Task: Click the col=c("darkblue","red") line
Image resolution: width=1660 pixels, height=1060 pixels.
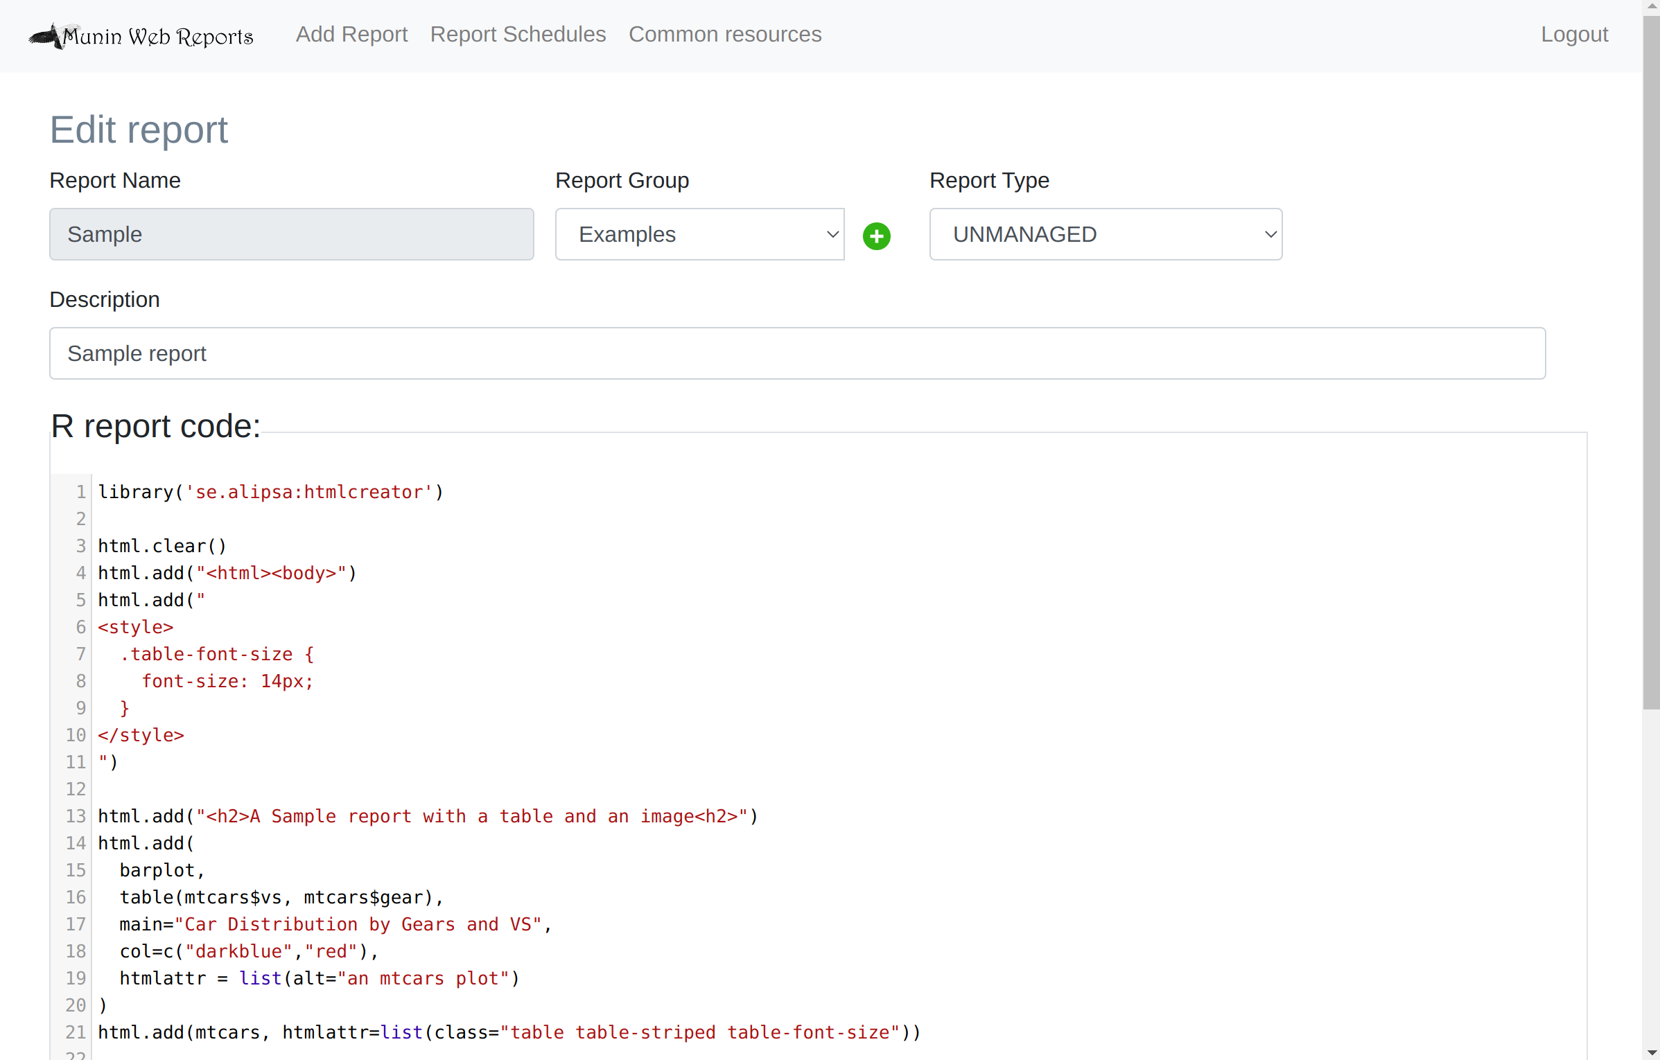Action: pos(249,951)
